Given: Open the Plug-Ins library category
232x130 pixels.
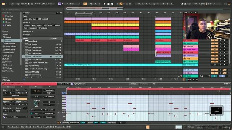Looking at the screenshot, I should [x=9, y=56].
